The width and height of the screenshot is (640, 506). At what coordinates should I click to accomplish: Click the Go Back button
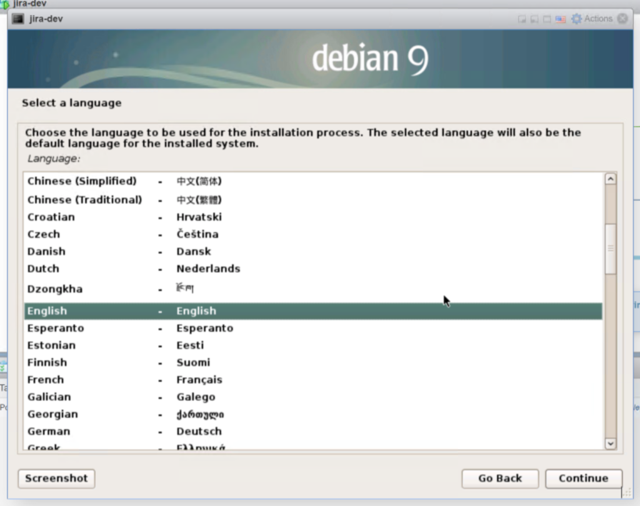[x=500, y=478]
